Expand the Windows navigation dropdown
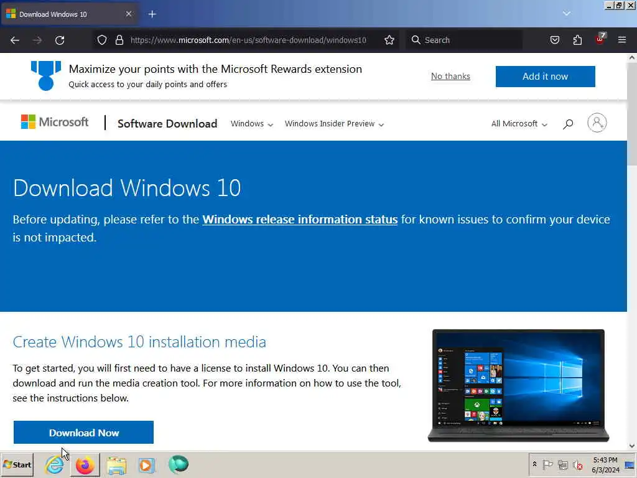The image size is (637, 478). (x=251, y=124)
